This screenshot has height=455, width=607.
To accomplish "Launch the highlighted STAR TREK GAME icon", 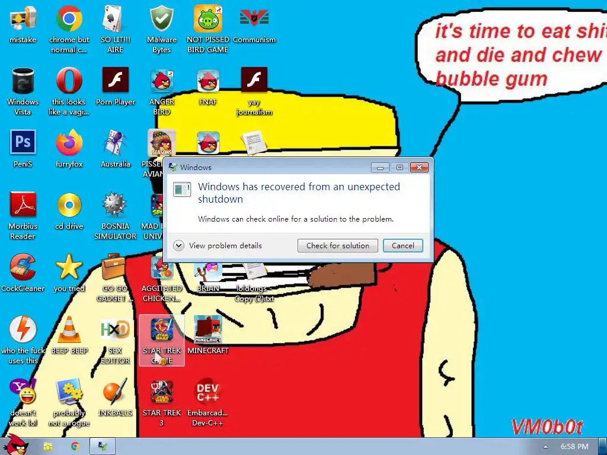I will (162, 339).
